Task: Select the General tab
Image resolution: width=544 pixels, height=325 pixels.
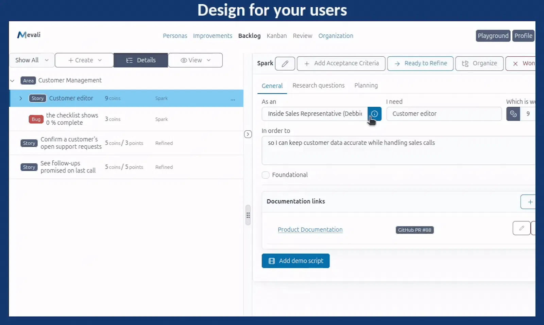Action: [x=272, y=86]
